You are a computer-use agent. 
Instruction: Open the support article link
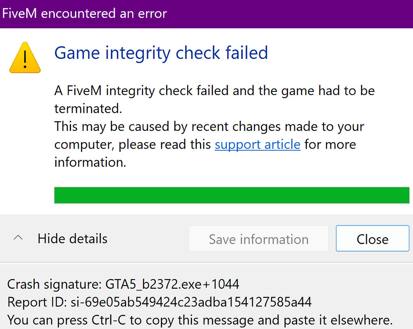click(x=257, y=144)
